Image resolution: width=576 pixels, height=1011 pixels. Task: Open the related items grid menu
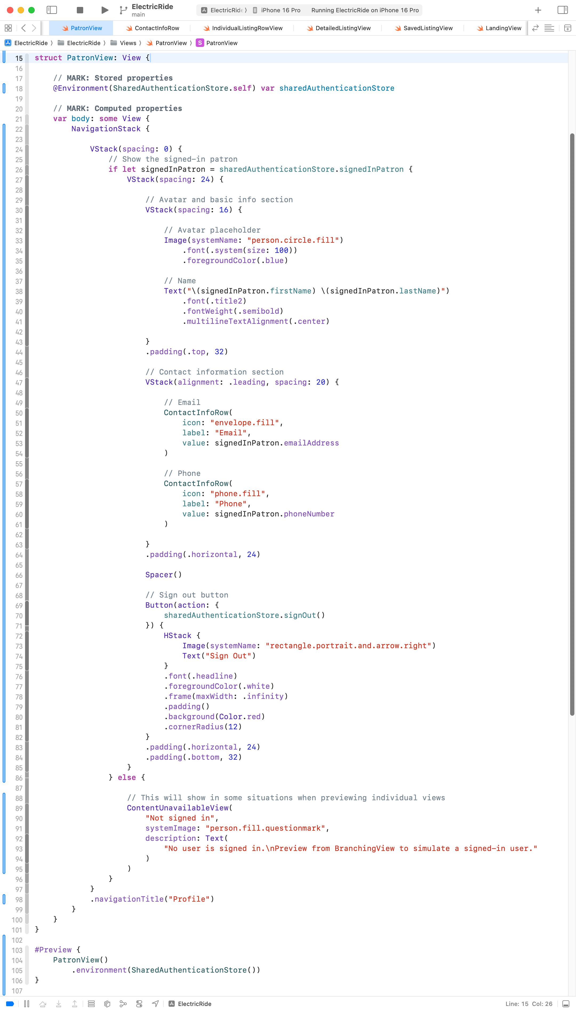click(x=8, y=28)
